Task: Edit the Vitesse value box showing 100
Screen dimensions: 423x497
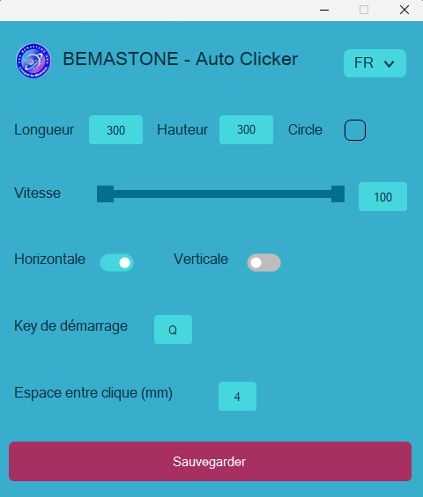Action: (382, 196)
